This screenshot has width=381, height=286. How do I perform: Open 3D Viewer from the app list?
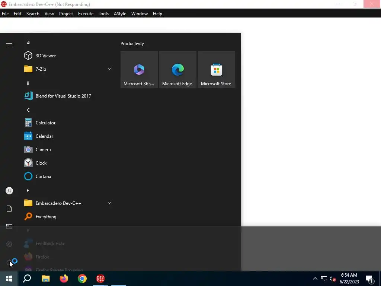68,56
